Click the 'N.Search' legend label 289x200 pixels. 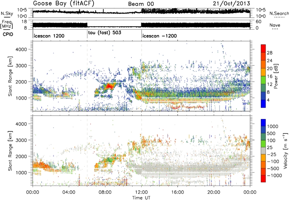(279, 13)
